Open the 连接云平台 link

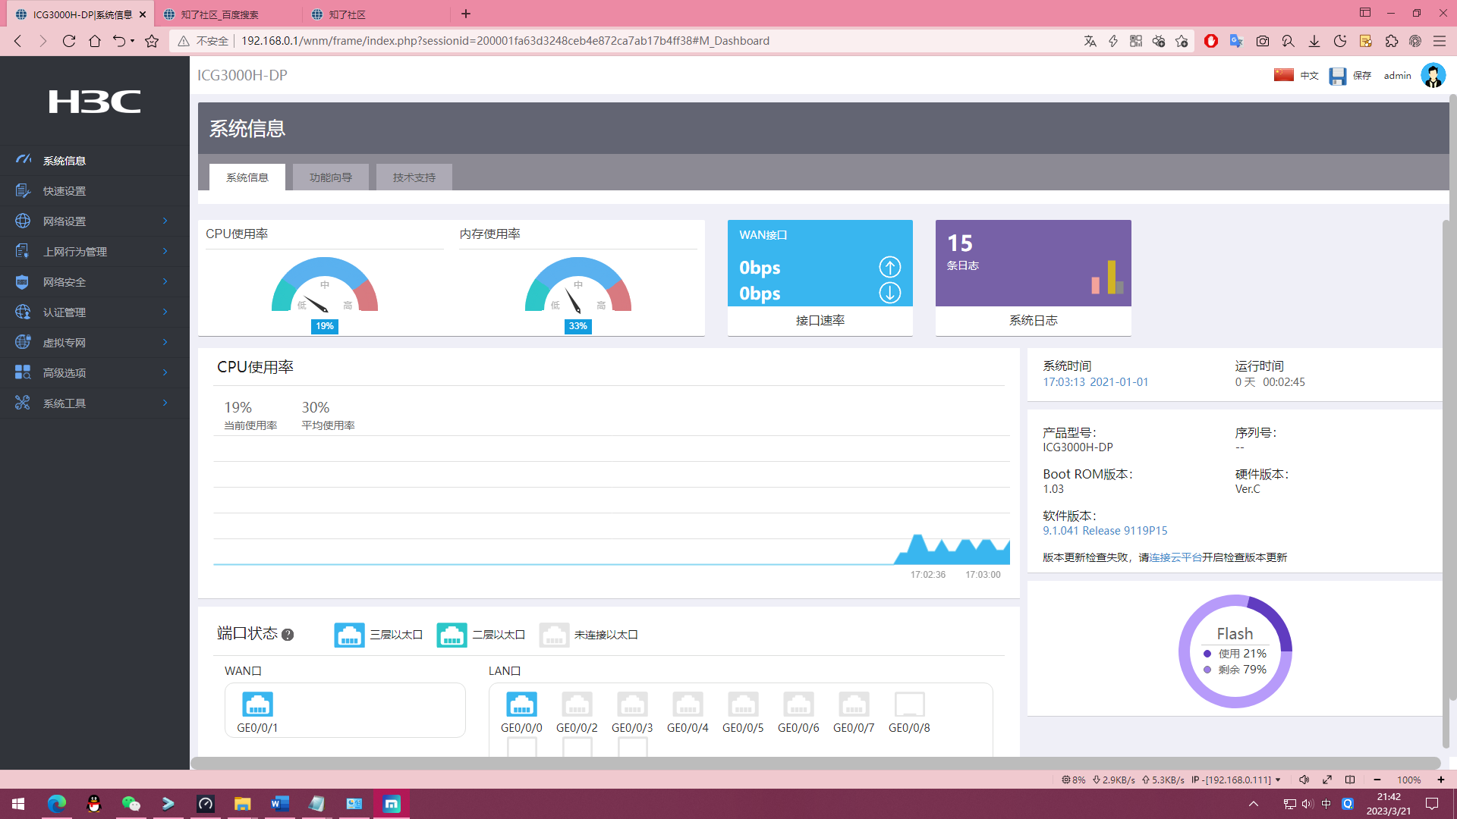pyautogui.click(x=1175, y=557)
